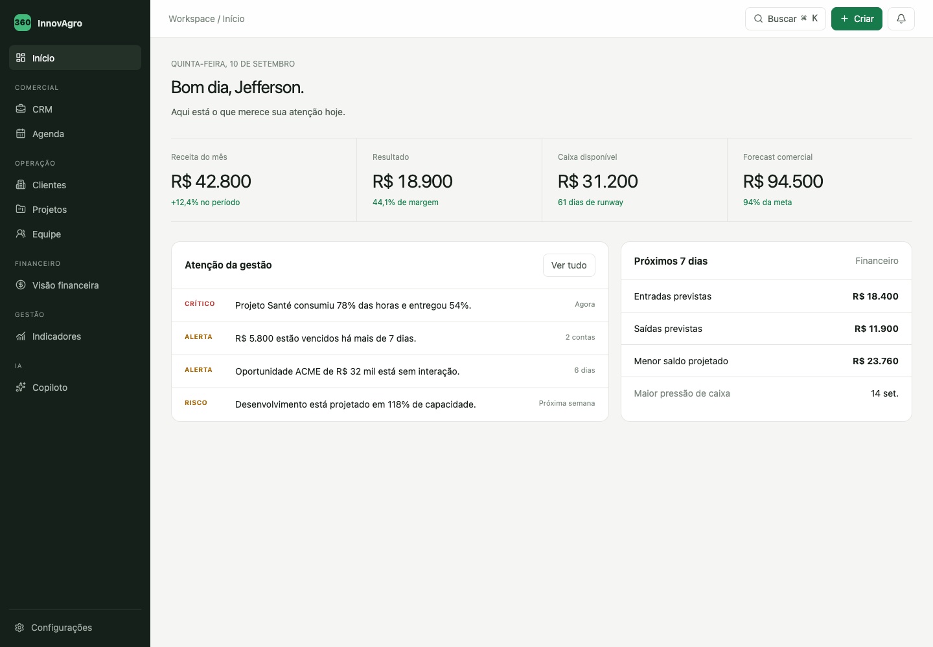Click the Caixa disponível R$ 31.200 value
933x647 pixels.
(598, 181)
